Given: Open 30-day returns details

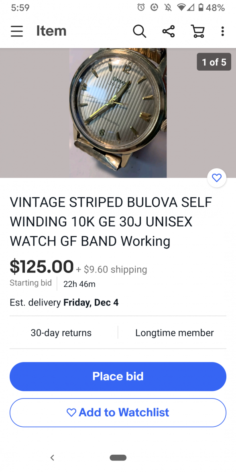Looking at the screenshot, I should (x=61, y=333).
